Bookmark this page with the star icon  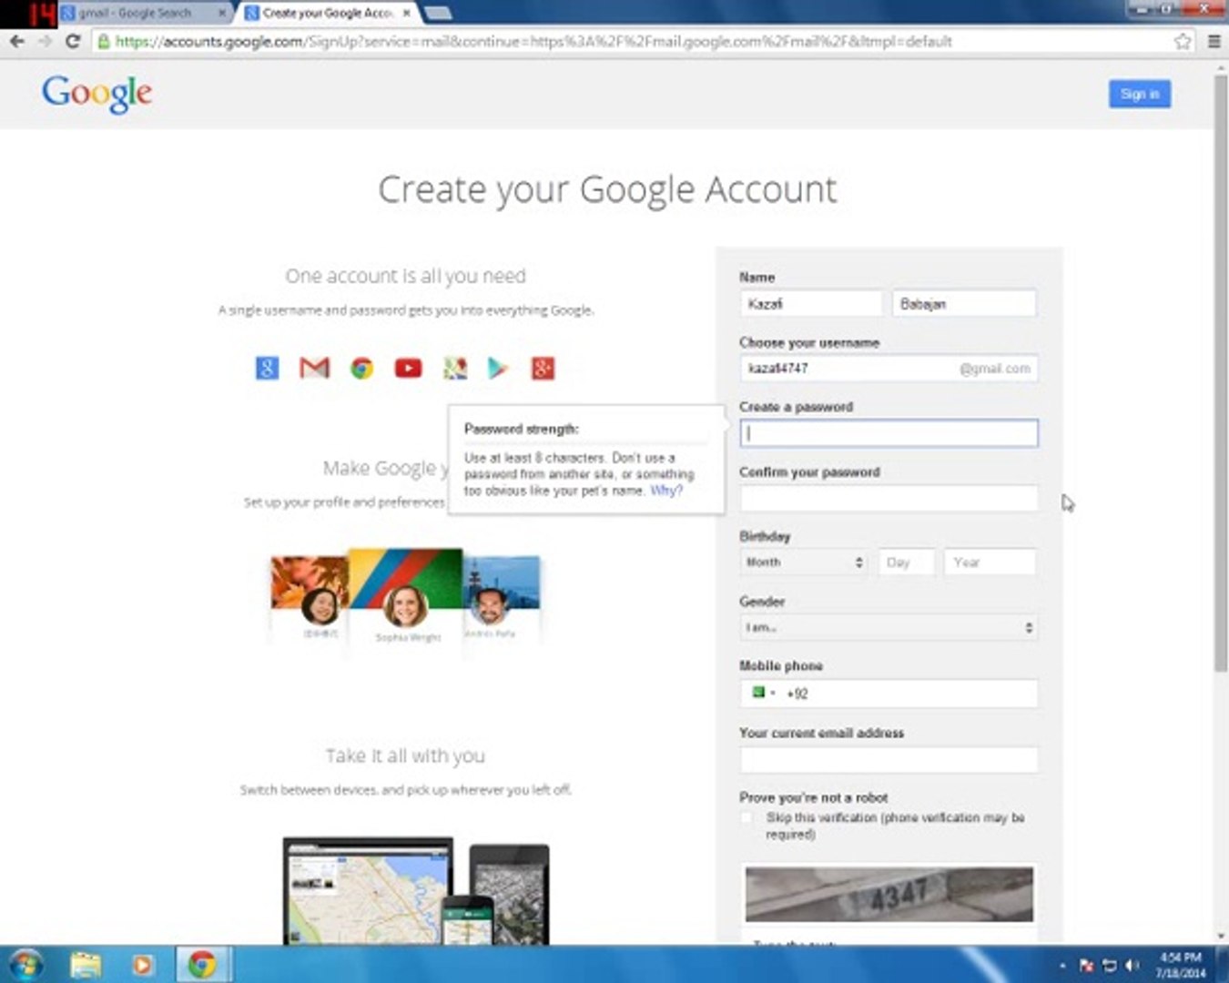[x=1182, y=41]
